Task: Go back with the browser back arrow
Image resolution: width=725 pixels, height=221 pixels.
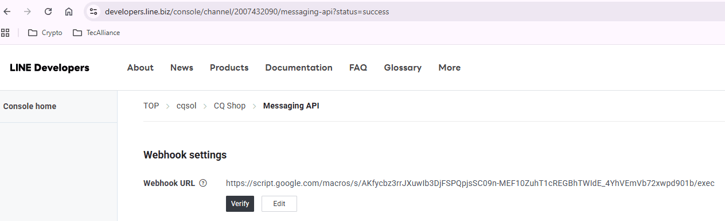Action: (7, 11)
